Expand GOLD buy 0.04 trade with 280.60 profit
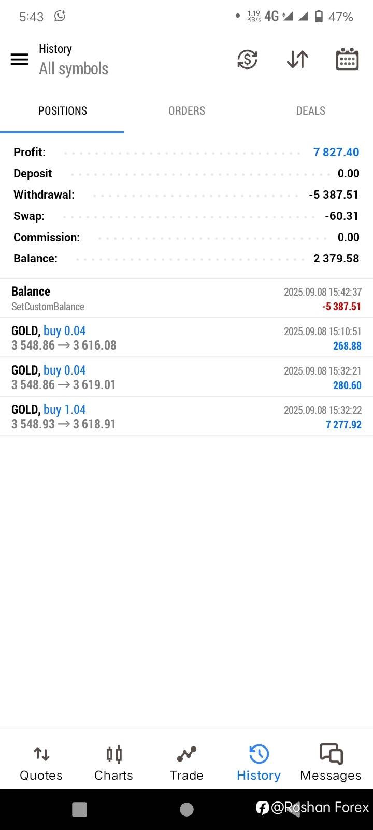This screenshot has width=373, height=830. click(187, 377)
